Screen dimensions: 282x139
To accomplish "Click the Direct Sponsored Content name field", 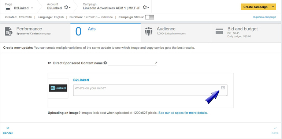I will [x=132, y=63].
